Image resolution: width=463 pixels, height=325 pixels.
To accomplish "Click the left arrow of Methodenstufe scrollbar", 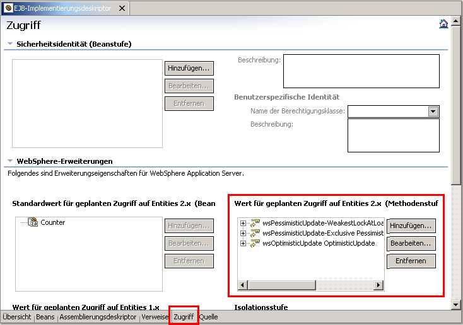I will point(243,285).
